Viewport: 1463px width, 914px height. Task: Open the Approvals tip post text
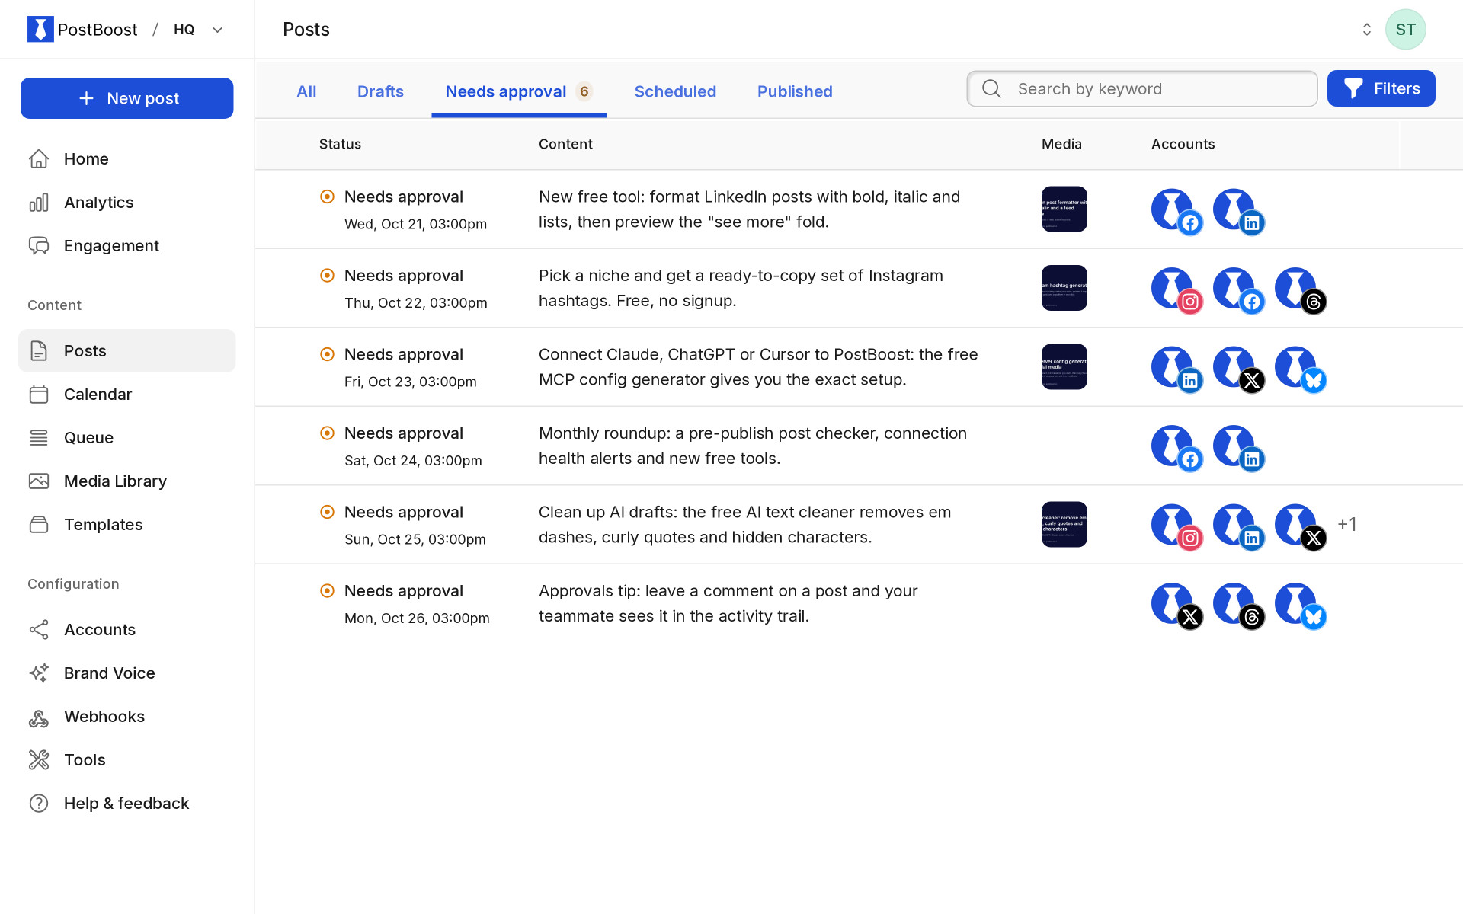728,603
